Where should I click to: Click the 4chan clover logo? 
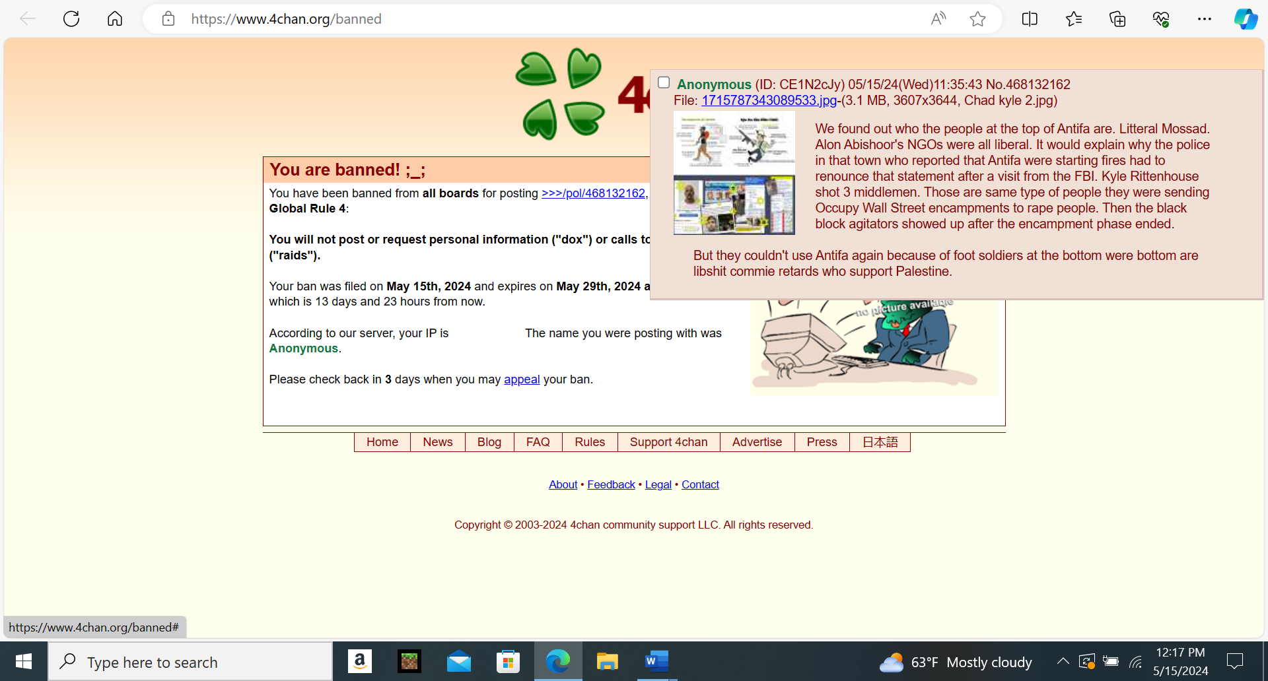(560, 94)
